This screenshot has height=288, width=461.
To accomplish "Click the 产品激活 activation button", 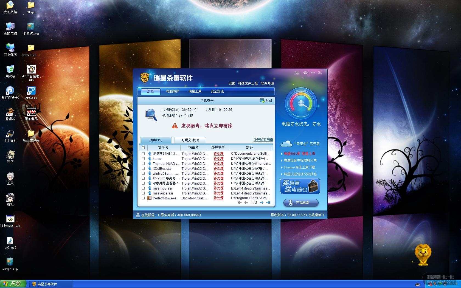I will [x=301, y=203].
